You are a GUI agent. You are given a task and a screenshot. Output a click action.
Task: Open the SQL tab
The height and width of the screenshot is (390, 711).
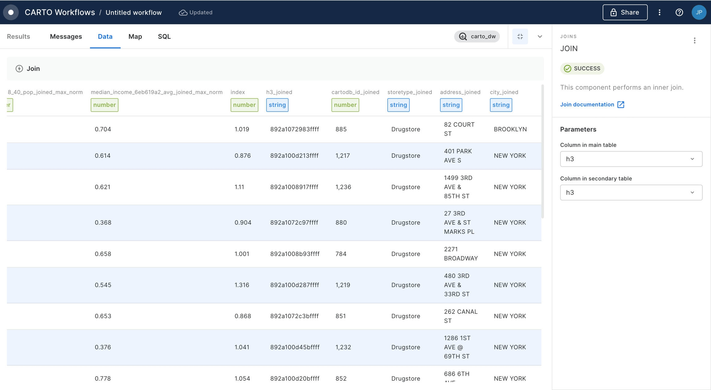tap(164, 36)
